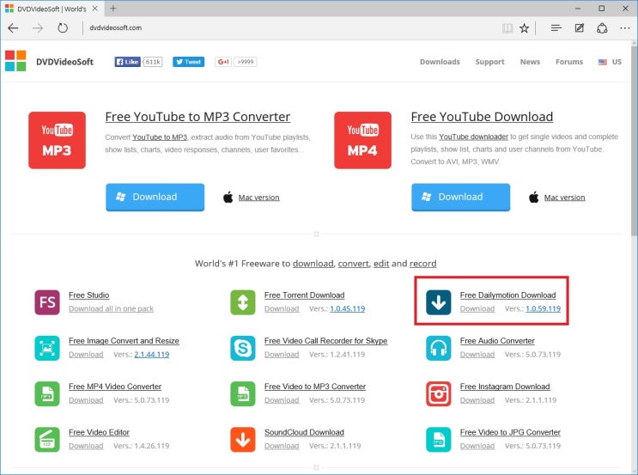The height and width of the screenshot is (475, 638).
Task: Open Free Video to JPG Converter link
Action: (510, 432)
